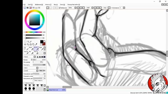Viewport: 168px width, 94px height.
Task: Choose the second rounded brush edge shape
Action: pyautogui.click(x=40, y=57)
